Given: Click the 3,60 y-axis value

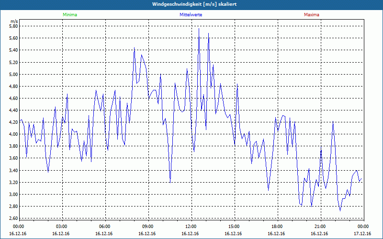Looking at the screenshot, I should pos(13,158).
